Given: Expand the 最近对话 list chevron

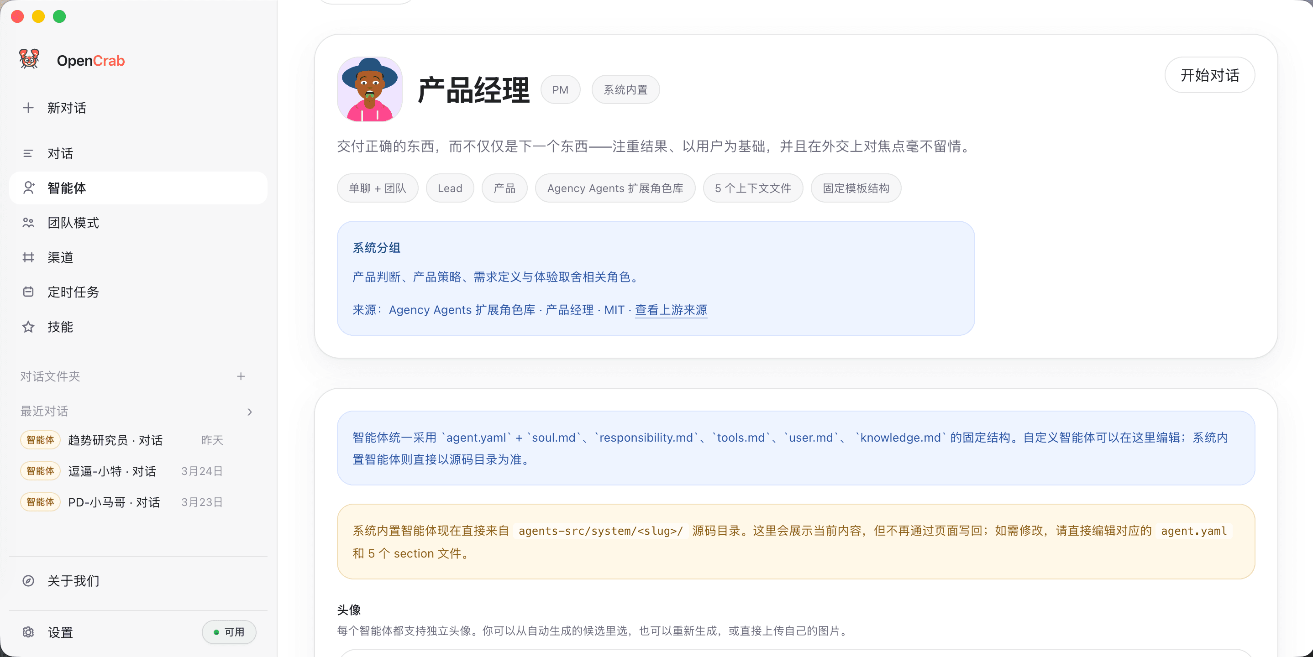Looking at the screenshot, I should (x=249, y=412).
